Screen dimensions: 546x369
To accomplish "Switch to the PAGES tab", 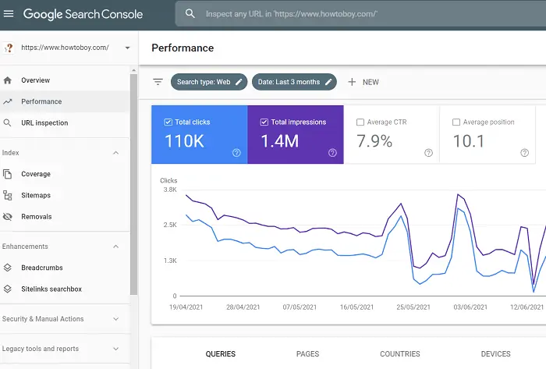I will [x=307, y=354].
